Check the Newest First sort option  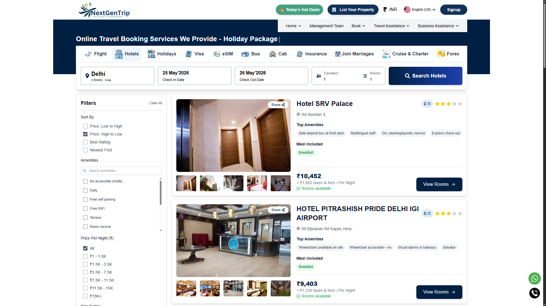point(85,150)
